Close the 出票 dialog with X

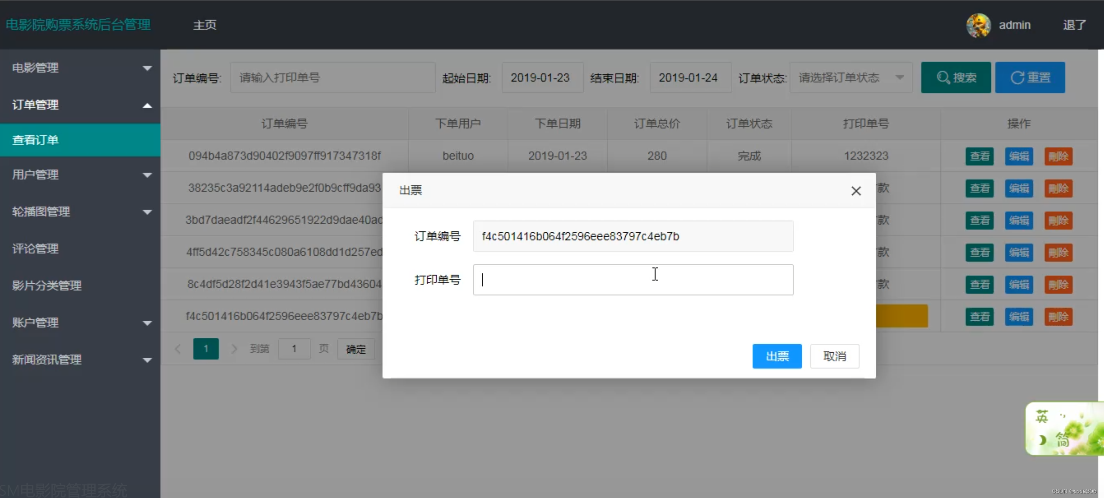pyautogui.click(x=856, y=191)
